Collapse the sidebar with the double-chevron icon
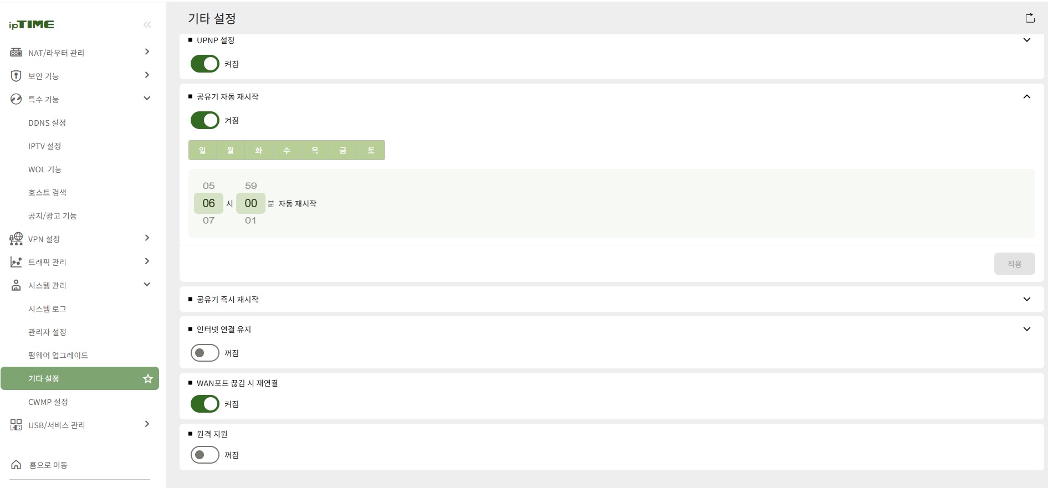 (147, 24)
